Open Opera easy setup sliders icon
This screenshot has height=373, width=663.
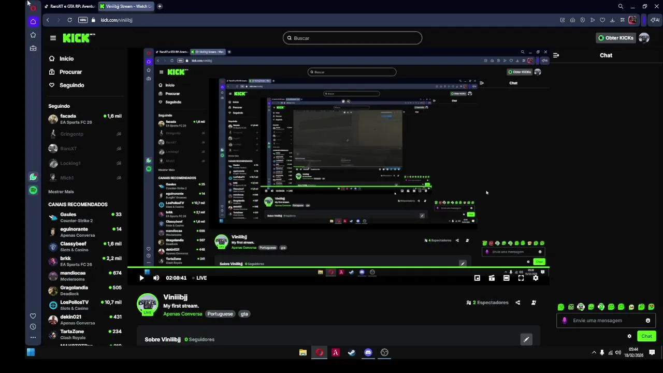tap(622, 20)
